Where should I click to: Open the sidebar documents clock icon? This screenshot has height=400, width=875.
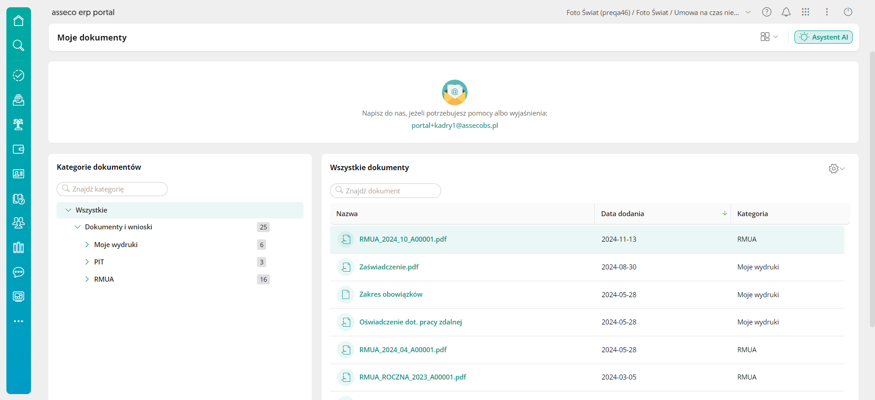(19, 199)
